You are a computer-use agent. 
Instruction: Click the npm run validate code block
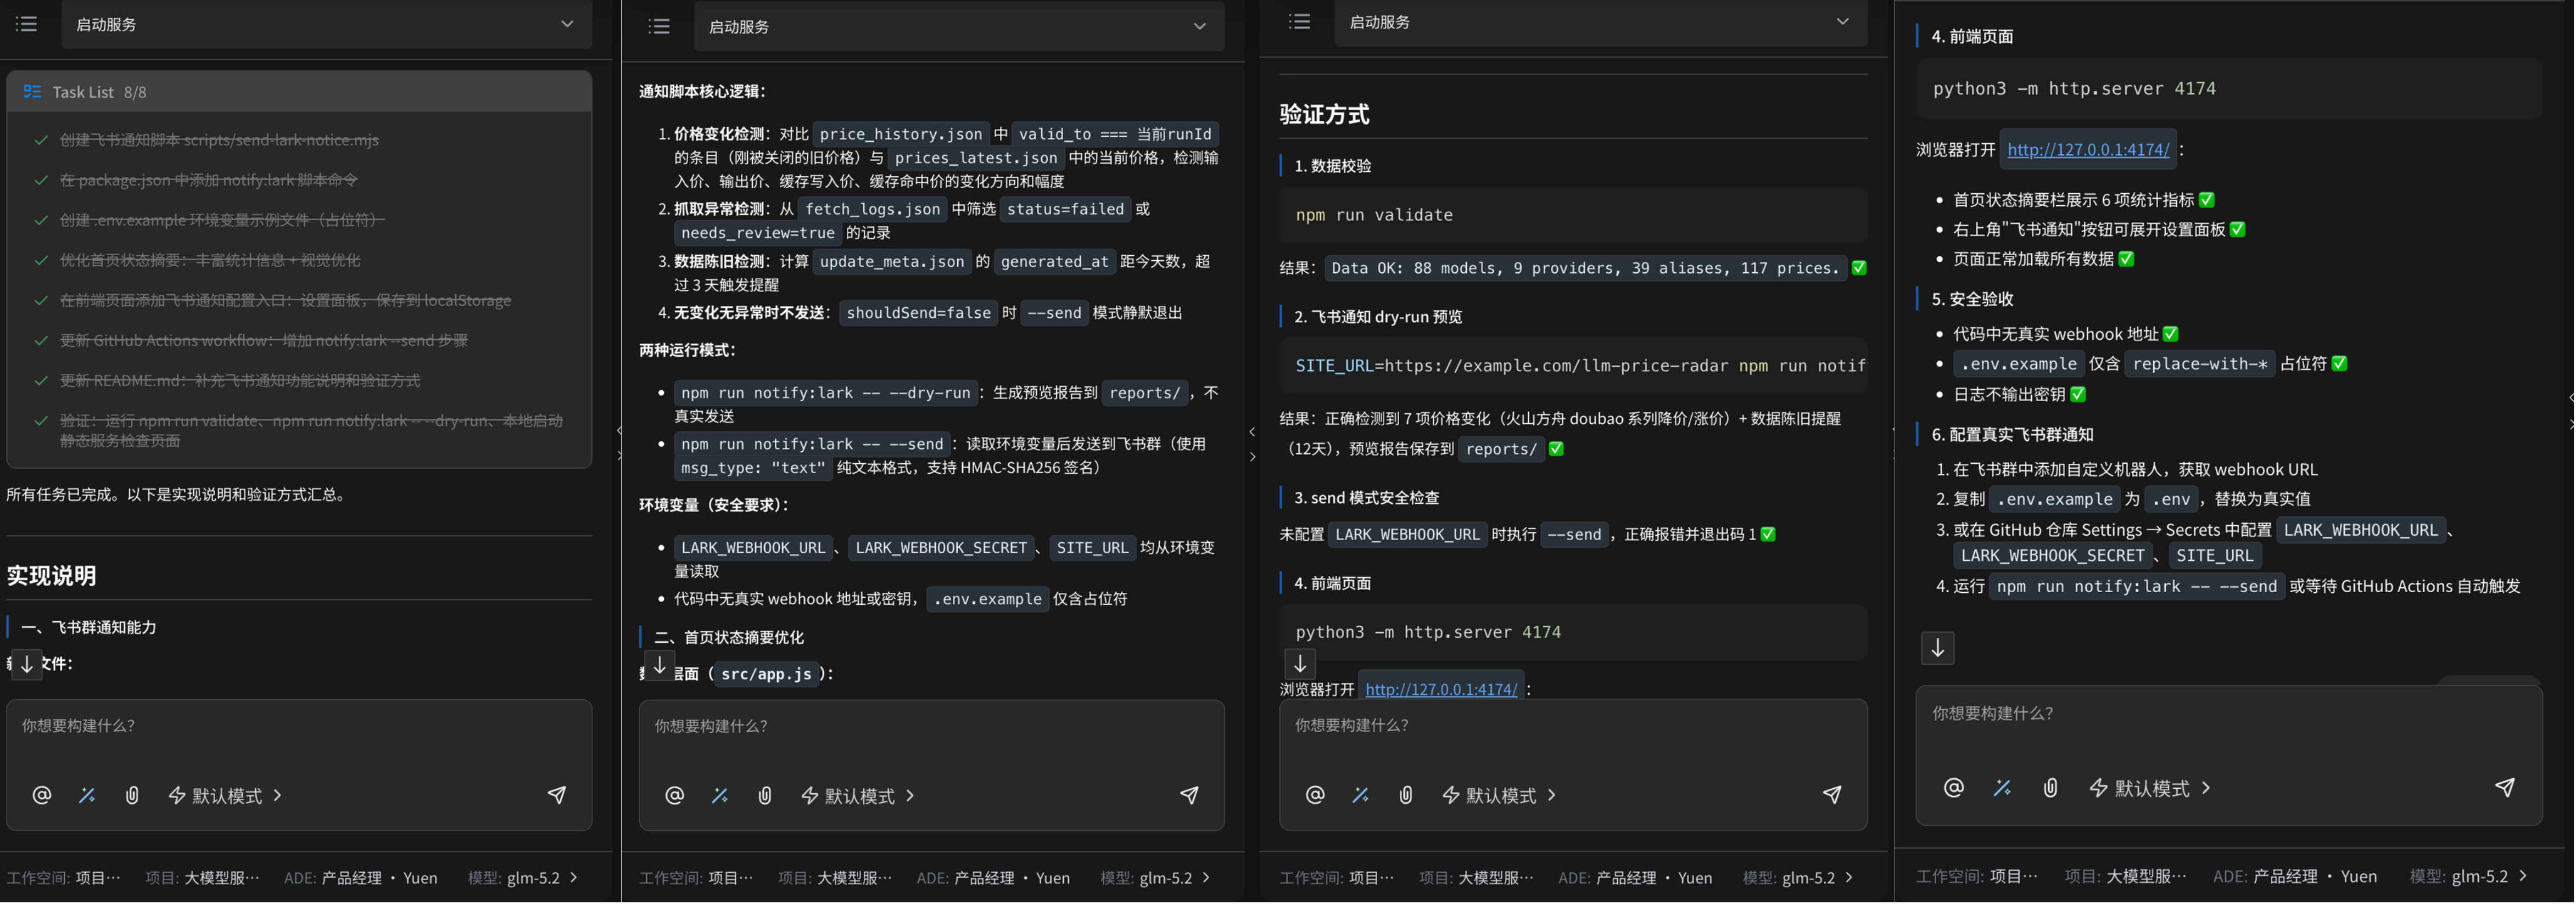coord(1573,215)
